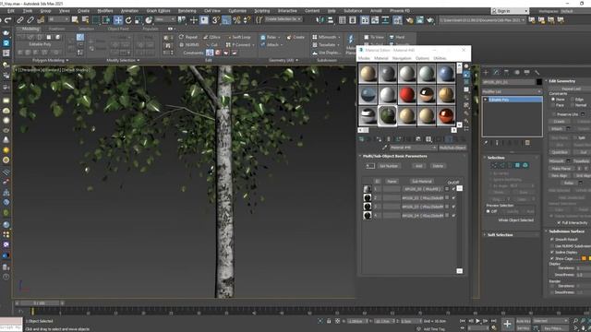
Task: Select the Normal constraint radio button
Action: (573, 105)
